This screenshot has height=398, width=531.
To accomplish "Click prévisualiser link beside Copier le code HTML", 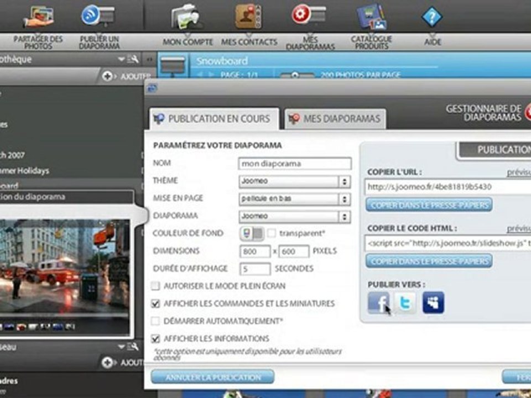I will tap(519, 229).
